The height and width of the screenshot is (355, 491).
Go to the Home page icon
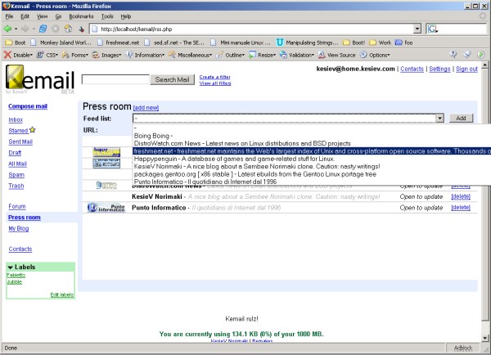pos(68,29)
